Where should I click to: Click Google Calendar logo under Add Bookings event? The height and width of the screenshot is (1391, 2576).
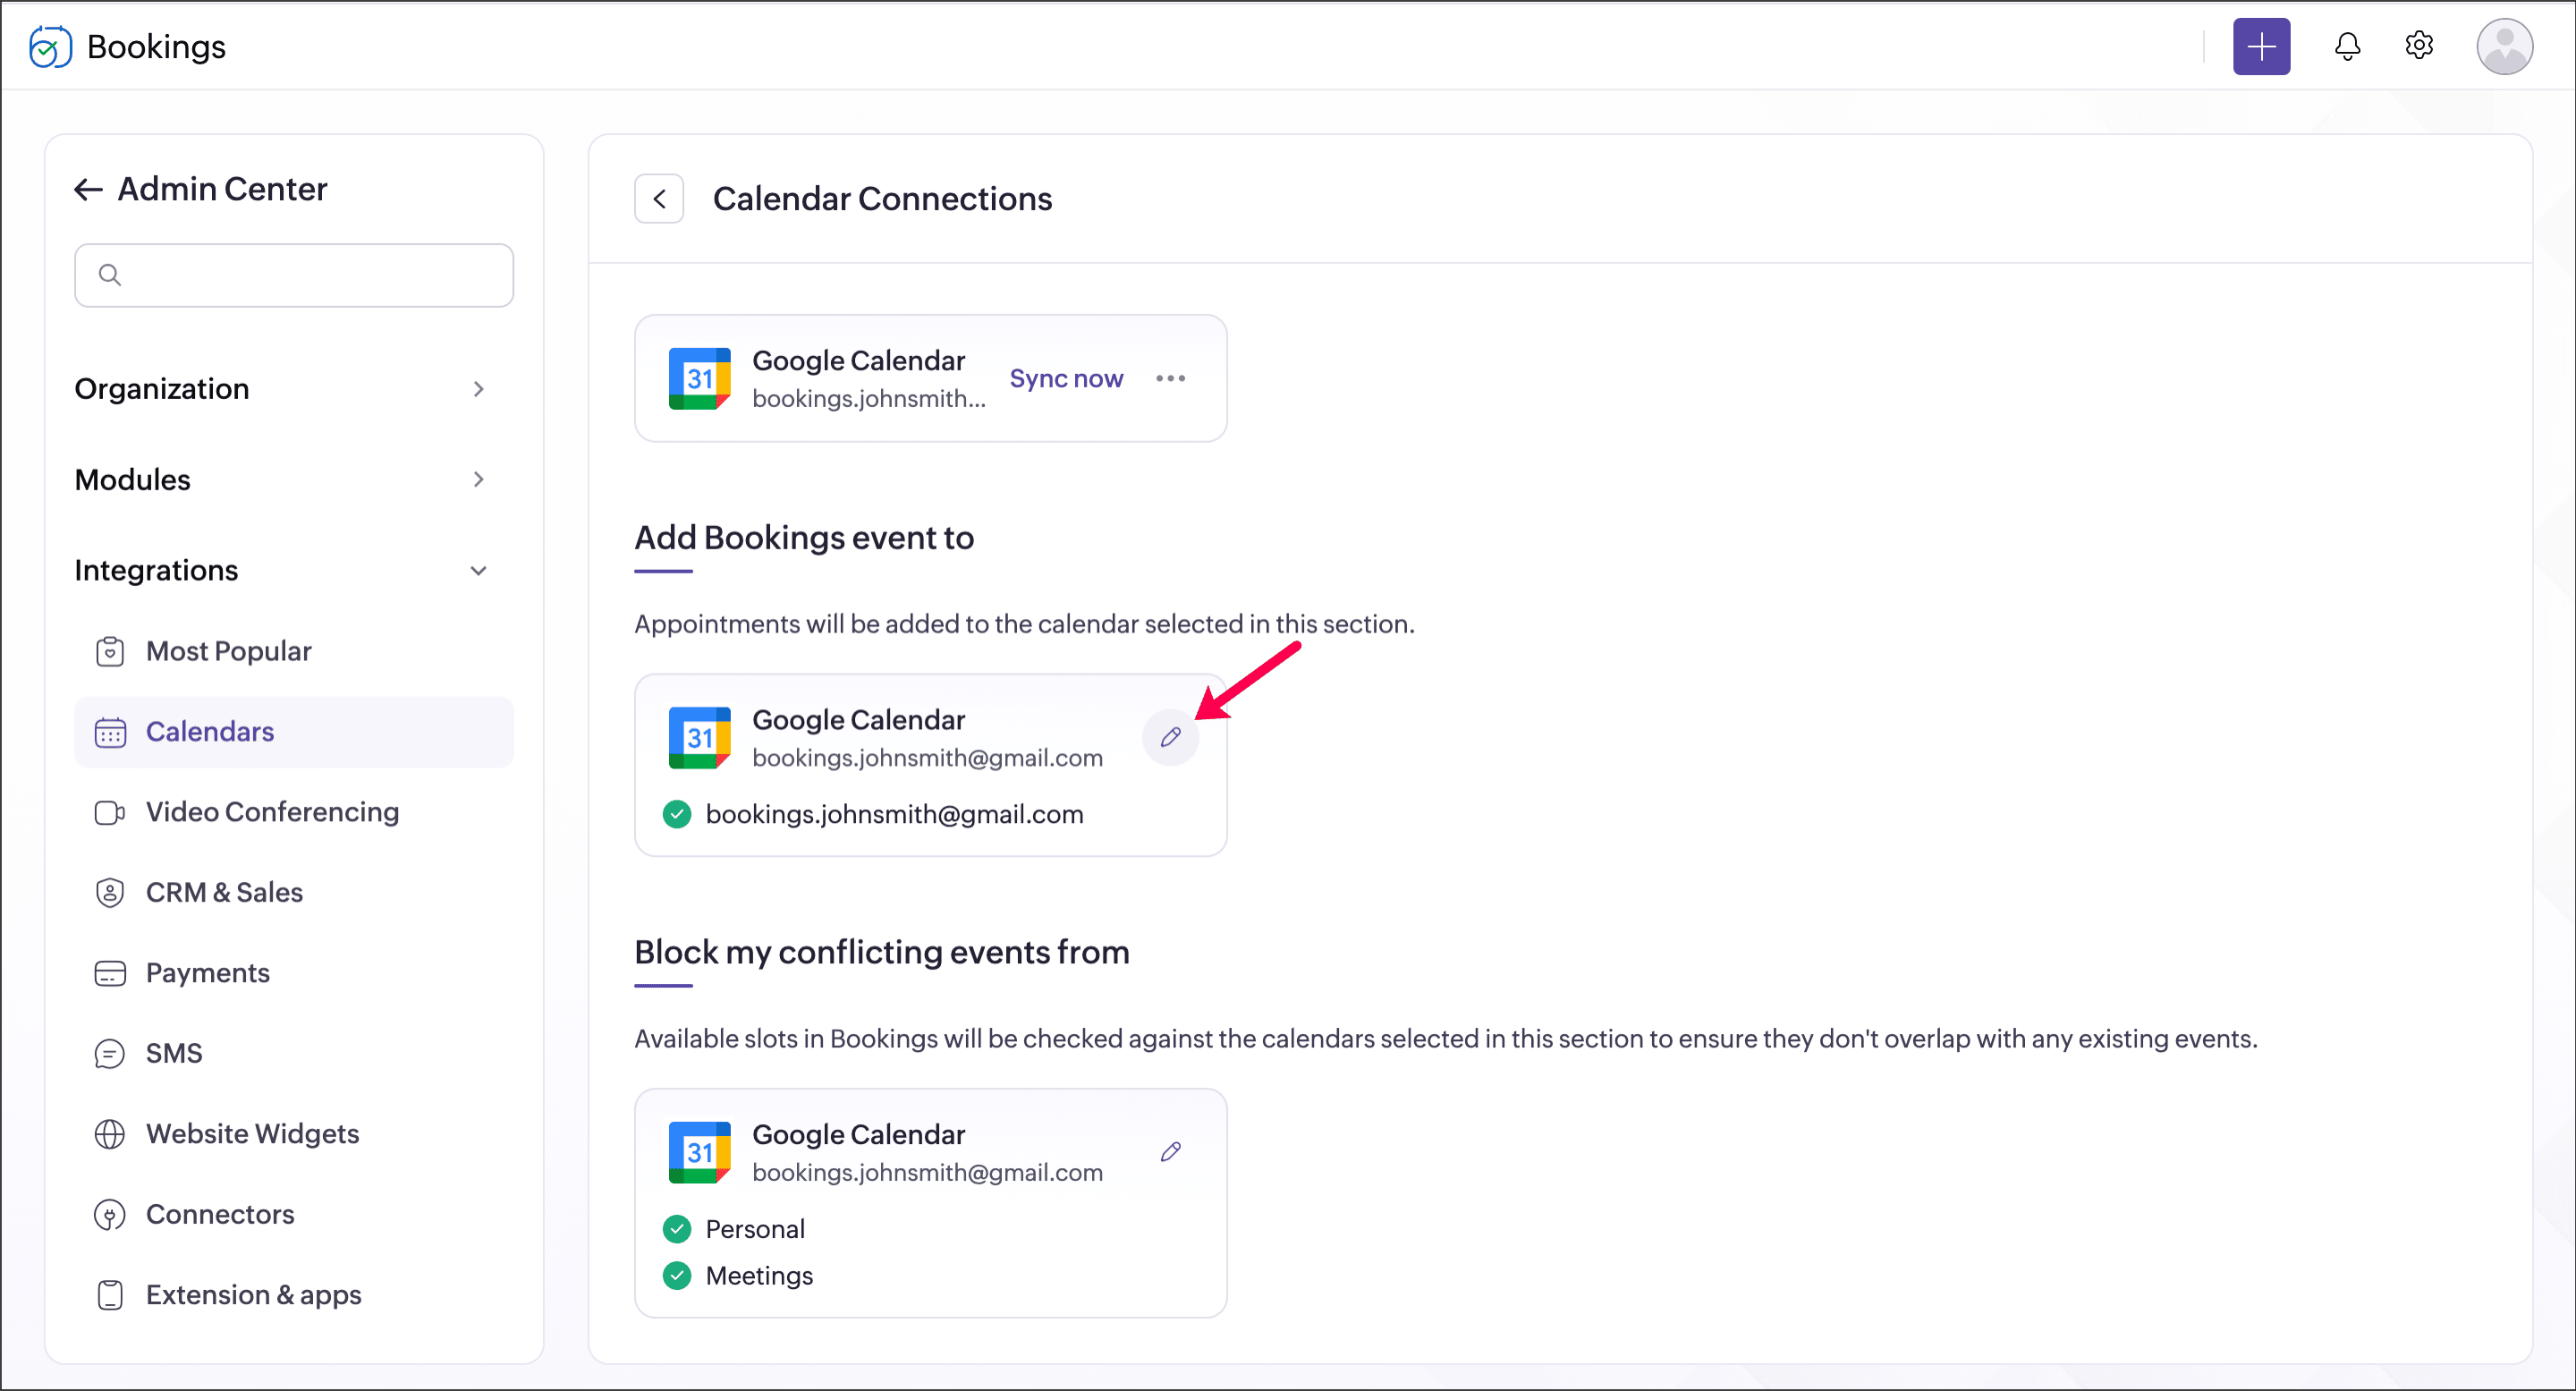coord(699,738)
